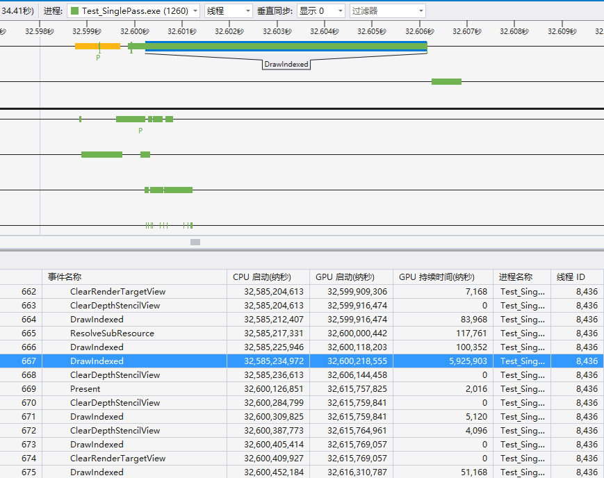
Task: Click GPU start value 32,606,144,458
Action: point(357,374)
